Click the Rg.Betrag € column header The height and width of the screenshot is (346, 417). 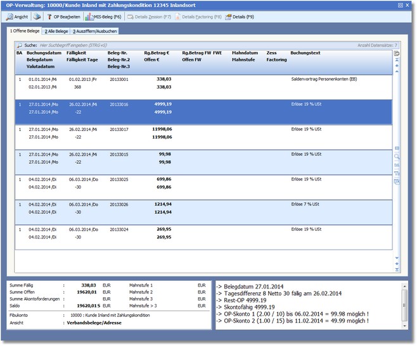(x=158, y=53)
